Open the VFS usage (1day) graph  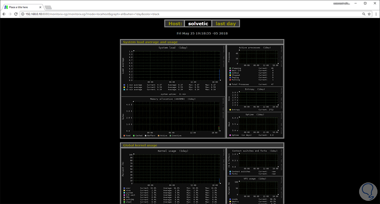255,190
